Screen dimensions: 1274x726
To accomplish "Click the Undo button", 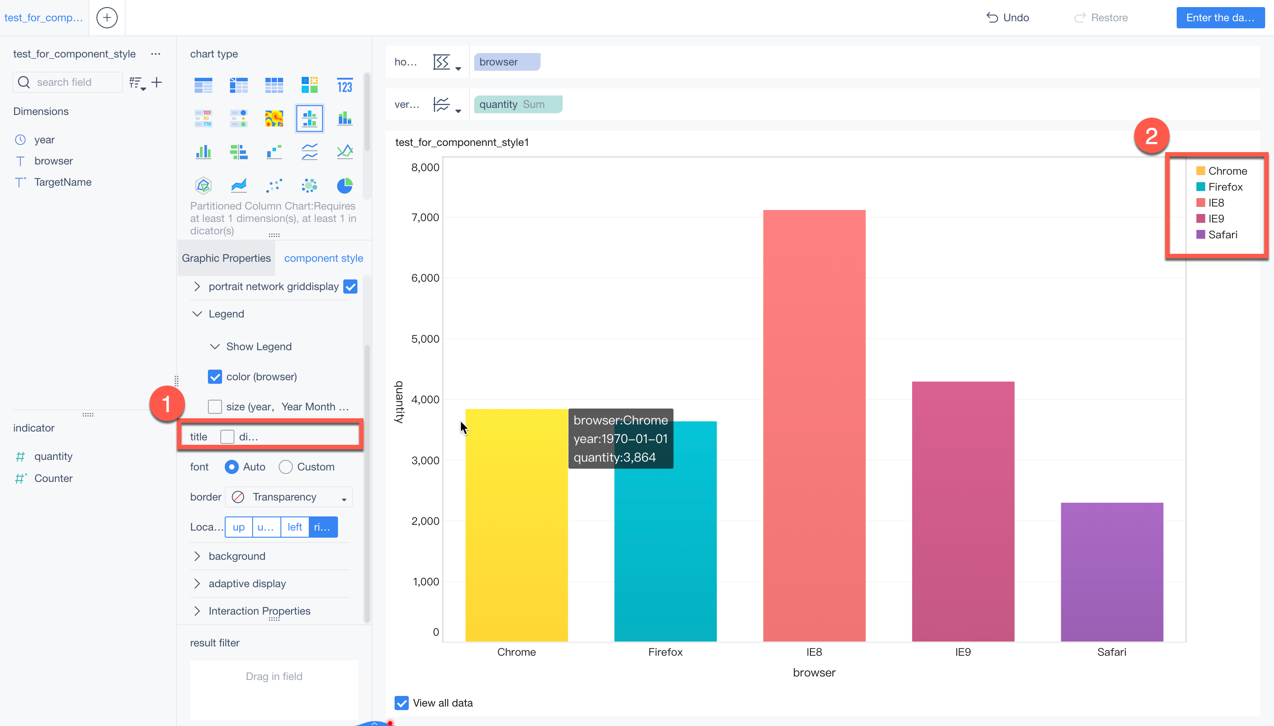I will (x=1008, y=17).
